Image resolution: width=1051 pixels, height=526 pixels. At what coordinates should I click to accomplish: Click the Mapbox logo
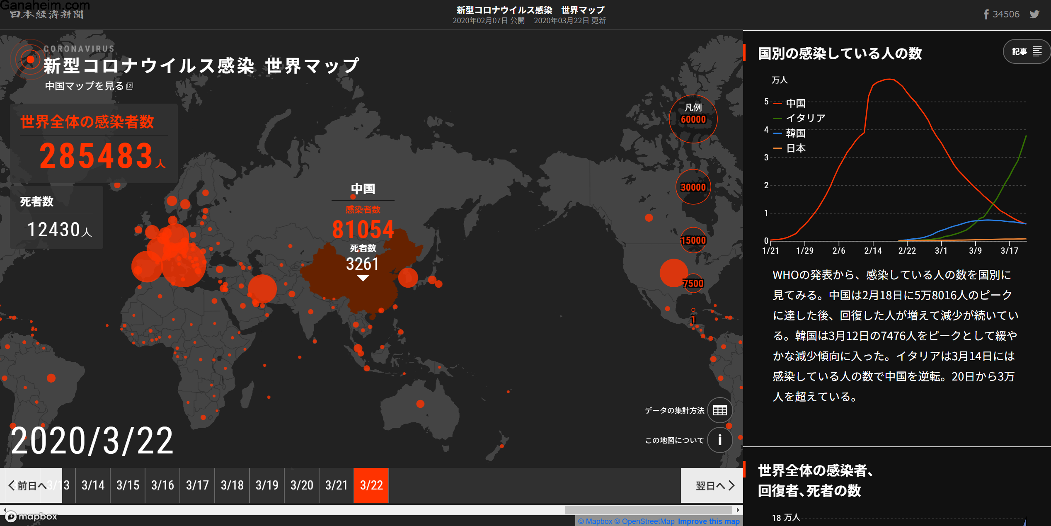(x=31, y=516)
